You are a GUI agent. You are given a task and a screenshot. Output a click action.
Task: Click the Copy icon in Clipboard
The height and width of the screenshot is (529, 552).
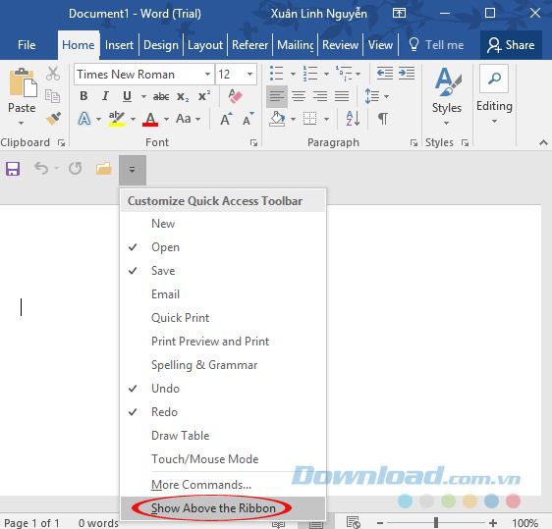click(52, 96)
